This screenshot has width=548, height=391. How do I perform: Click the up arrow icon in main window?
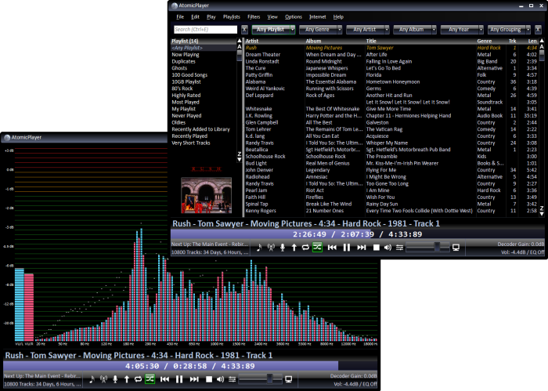point(294,248)
